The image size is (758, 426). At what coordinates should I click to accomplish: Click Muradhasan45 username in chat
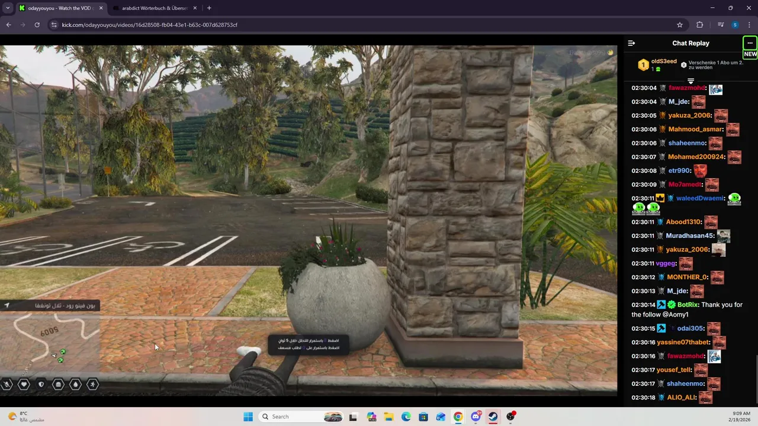tap(690, 236)
